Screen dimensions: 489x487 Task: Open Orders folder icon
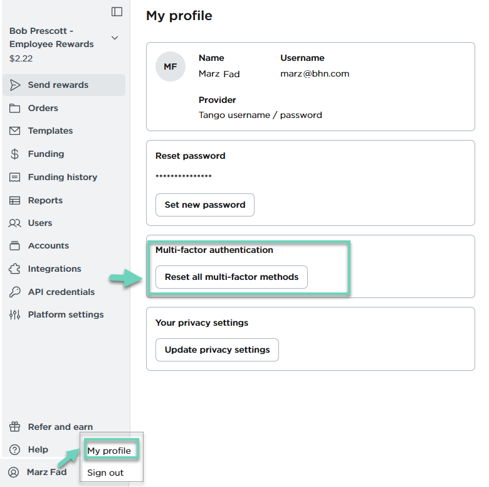point(14,109)
